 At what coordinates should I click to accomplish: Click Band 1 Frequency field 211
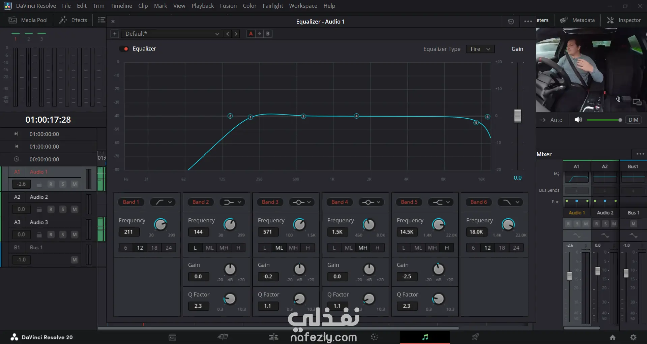click(x=129, y=232)
